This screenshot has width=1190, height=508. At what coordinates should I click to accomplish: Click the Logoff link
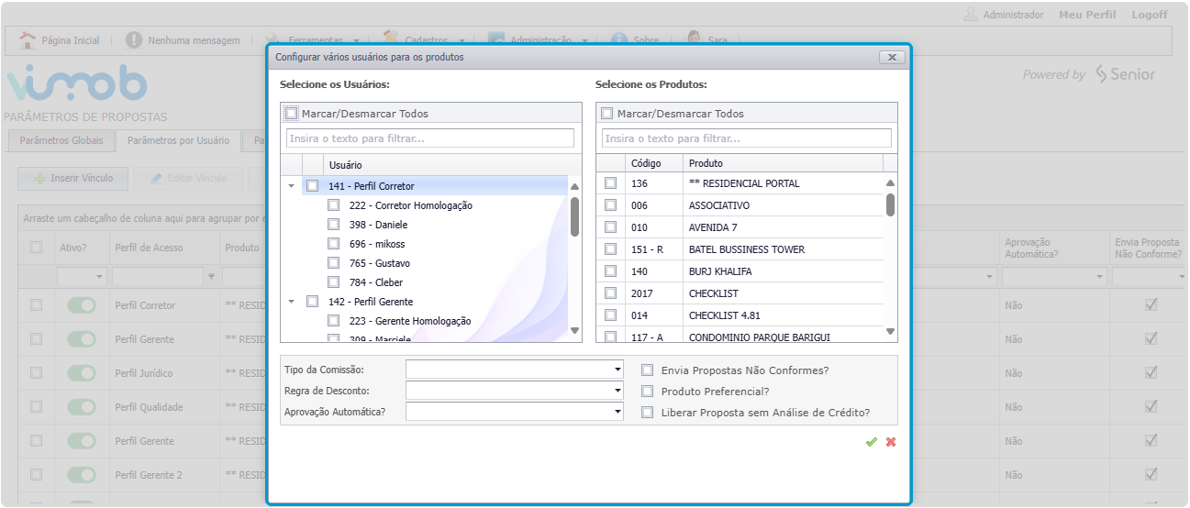1149,15
